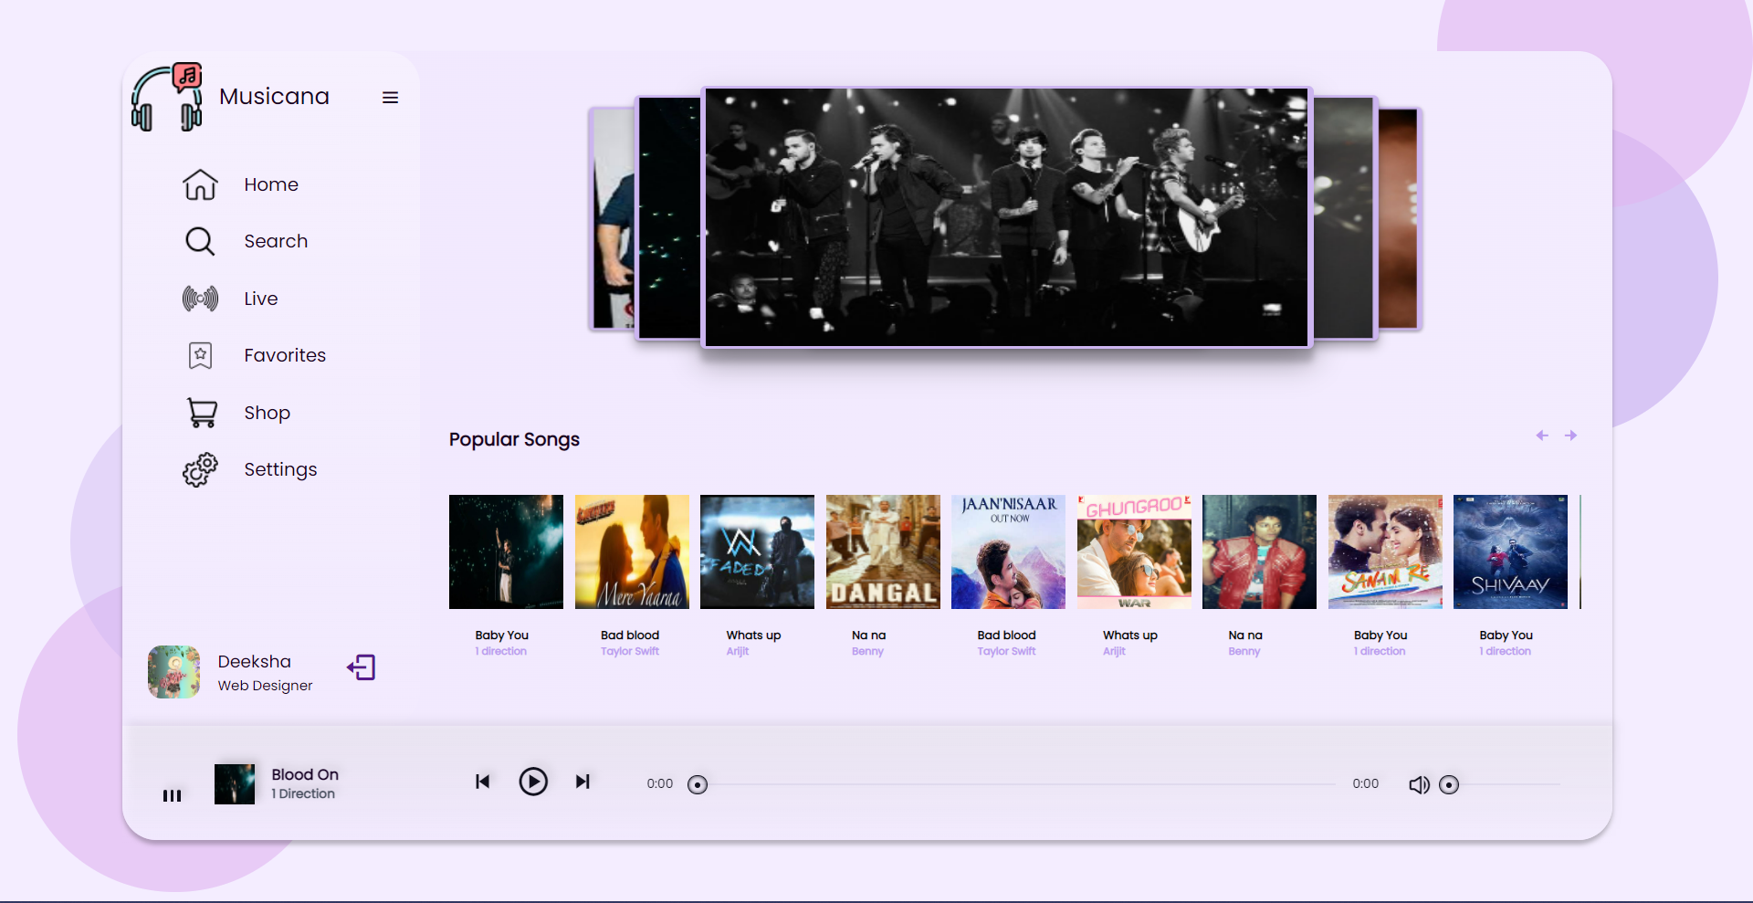
Task: Select the Home icon in the sidebar
Action: pyautogui.click(x=199, y=184)
